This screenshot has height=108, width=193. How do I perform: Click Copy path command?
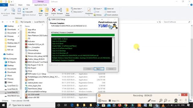click(x=28, y=12)
